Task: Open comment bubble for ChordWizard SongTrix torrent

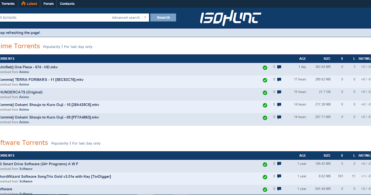Action: (279, 176)
